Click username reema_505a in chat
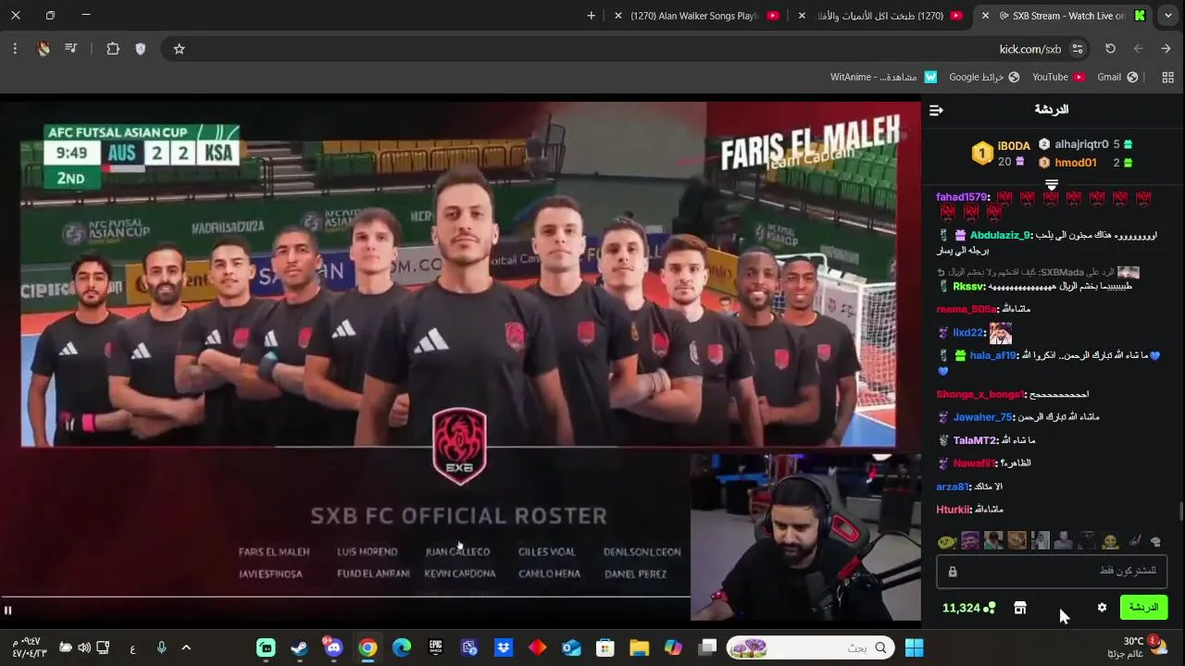Image resolution: width=1185 pixels, height=666 pixels. [x=966, y=310]
